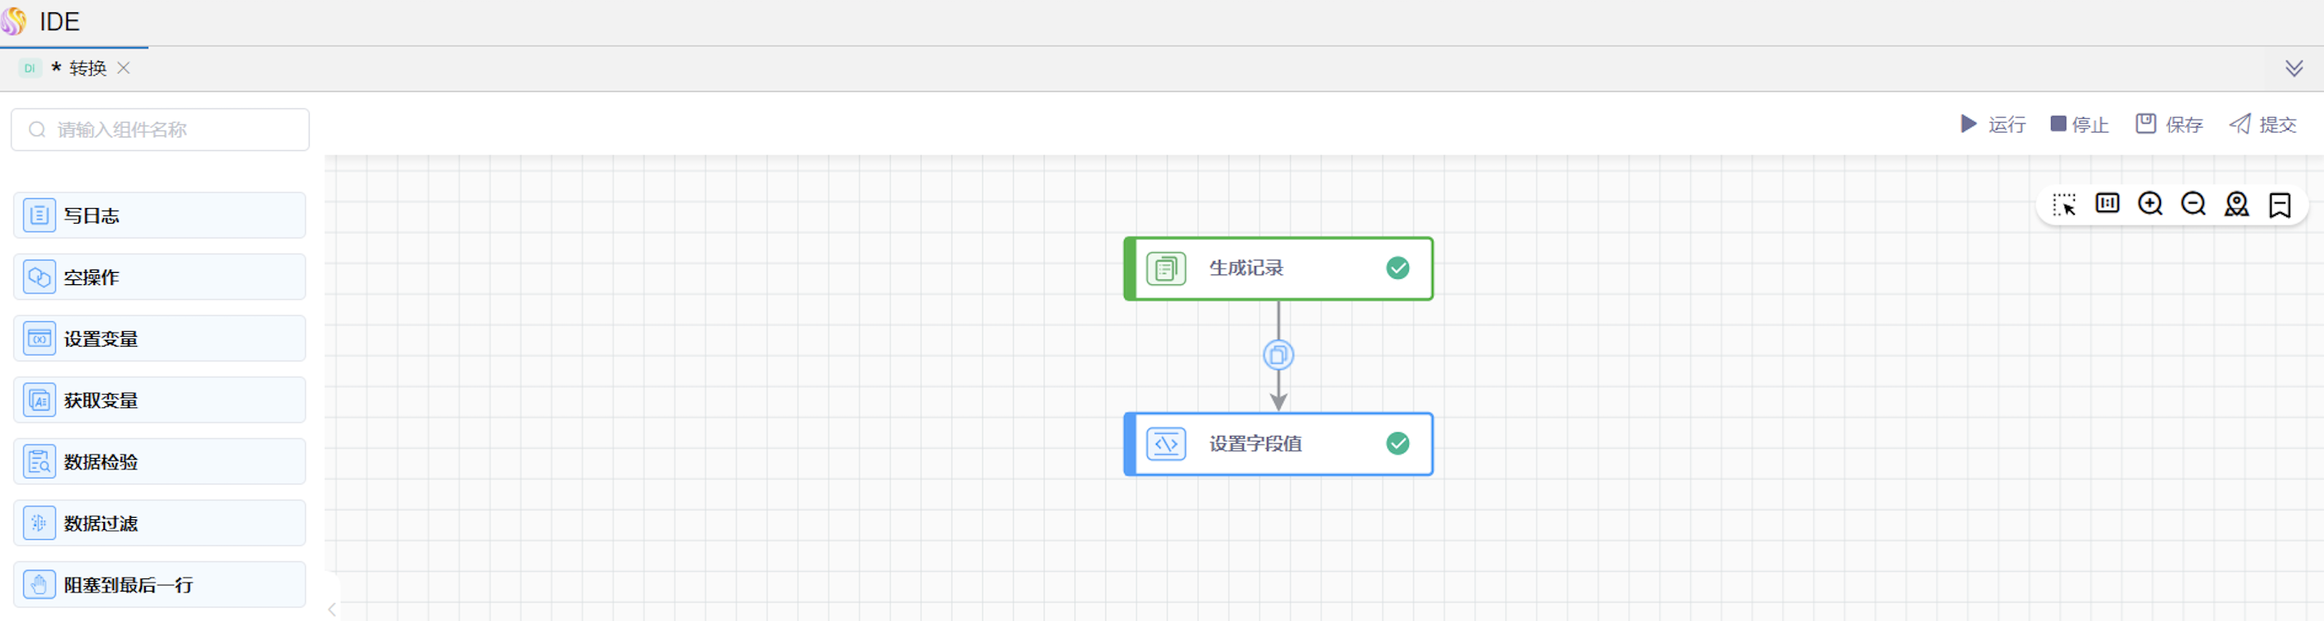Zoom in on the canvas
Screen dimensions: 2324x621
pos(2150,205)
